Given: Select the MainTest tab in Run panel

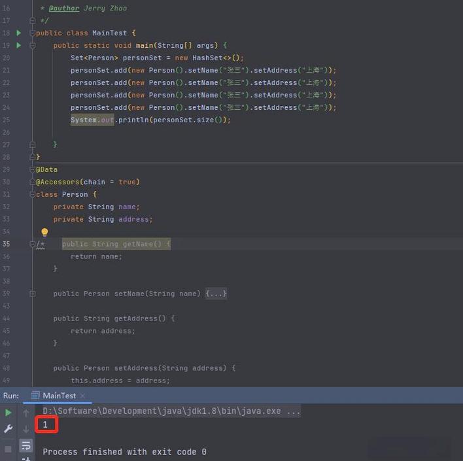Looking at the screenshot, I should pos(58,396).
